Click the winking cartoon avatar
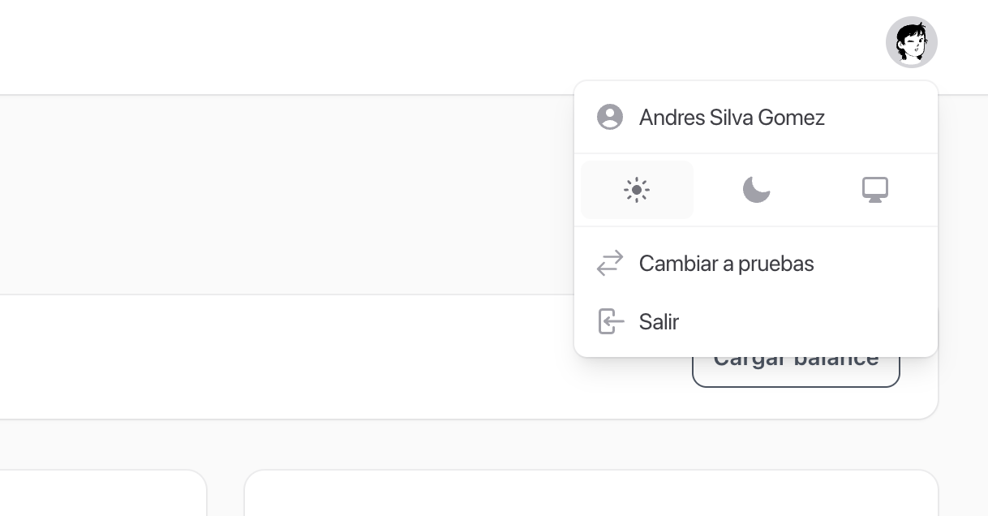Viewport: 988px width, 516px height. [912, 42]
